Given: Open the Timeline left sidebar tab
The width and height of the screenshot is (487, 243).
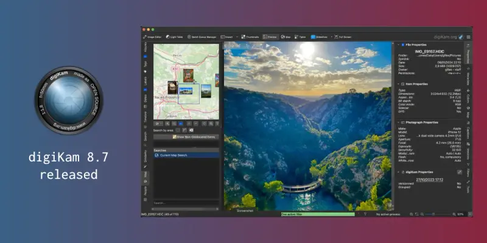Looking at the screenshot, I should tap(145, 119).
